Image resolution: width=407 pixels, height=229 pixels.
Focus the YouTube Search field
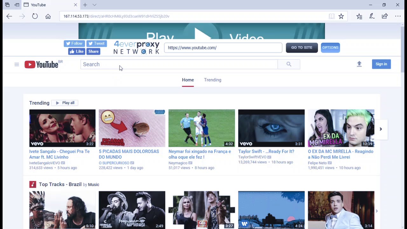pyautogui.click(x=179, y=64)
